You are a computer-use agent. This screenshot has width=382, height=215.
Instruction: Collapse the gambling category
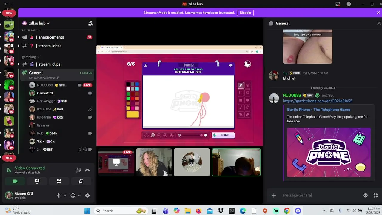coord(30,57)
